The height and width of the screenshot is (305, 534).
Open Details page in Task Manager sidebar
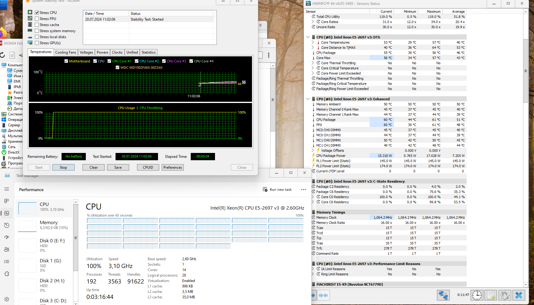pos(7,262)
